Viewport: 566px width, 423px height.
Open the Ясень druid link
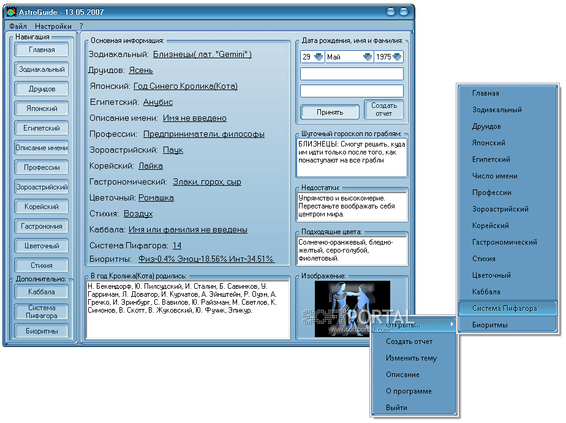tap(141, 70)
